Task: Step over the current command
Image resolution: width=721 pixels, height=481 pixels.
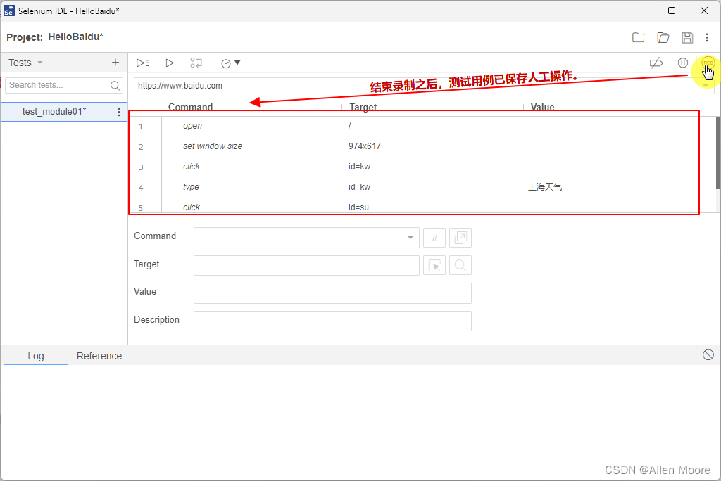Action: tap(196, 63)
